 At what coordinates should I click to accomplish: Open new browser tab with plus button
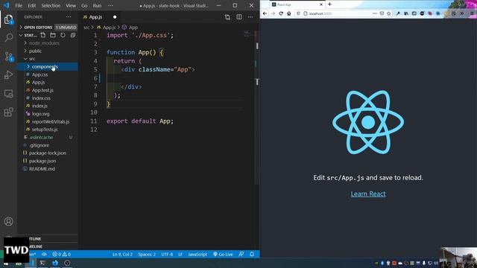[329, 4]
